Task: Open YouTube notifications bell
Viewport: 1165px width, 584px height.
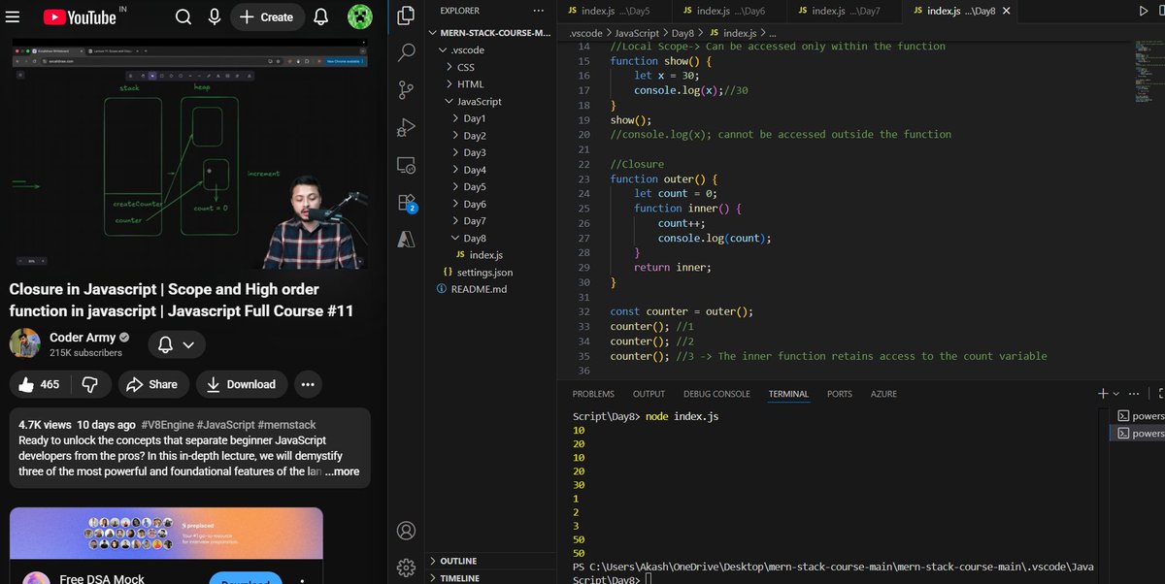Action: [321, 16]
